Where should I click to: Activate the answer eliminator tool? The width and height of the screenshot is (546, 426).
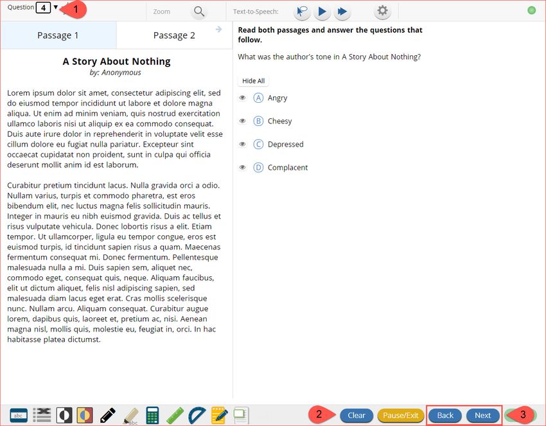[42, 415]
